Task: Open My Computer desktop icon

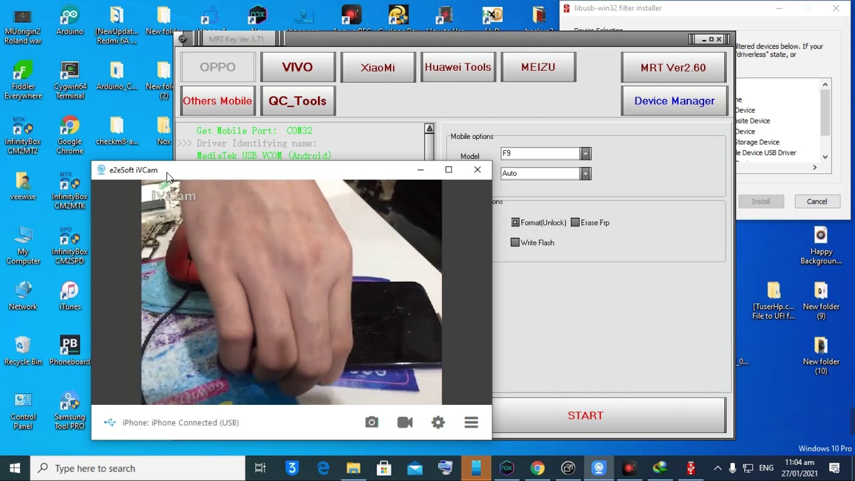Action: click(23, 246)
